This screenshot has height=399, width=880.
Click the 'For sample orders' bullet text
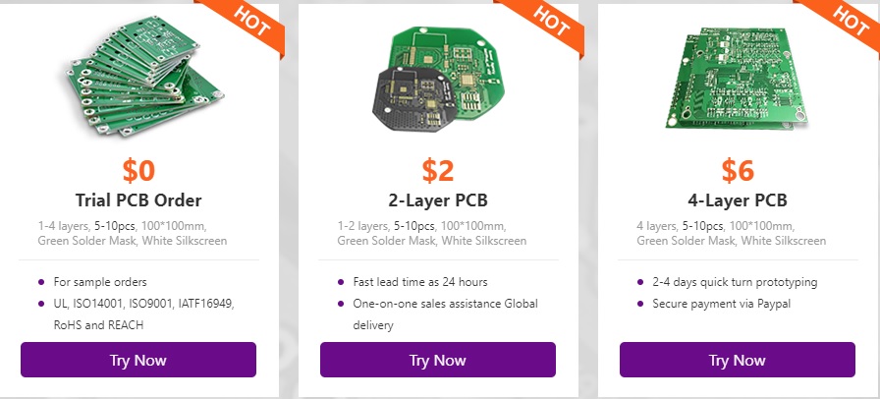(100, 282)
